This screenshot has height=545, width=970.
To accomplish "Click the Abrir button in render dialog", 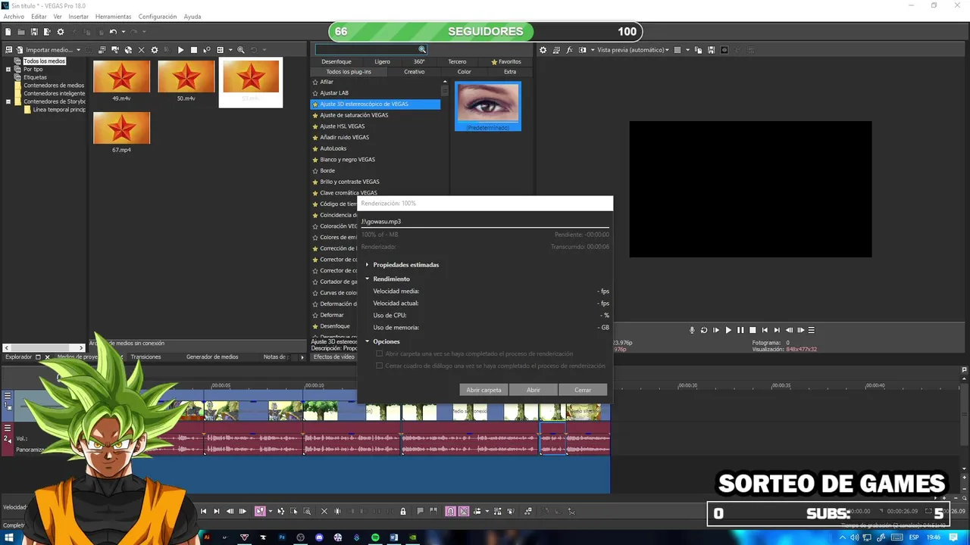I will pyautogui.click(x=533, y=390).
